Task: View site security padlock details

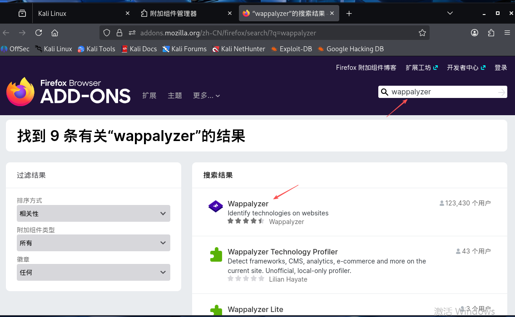Action: [x=119, y=33]
